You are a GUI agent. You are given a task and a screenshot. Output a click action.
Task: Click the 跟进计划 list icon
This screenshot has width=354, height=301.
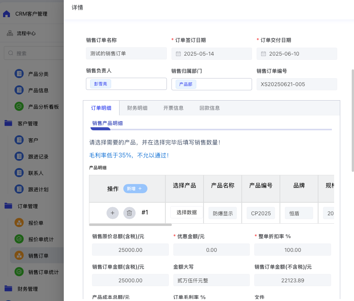19,189
